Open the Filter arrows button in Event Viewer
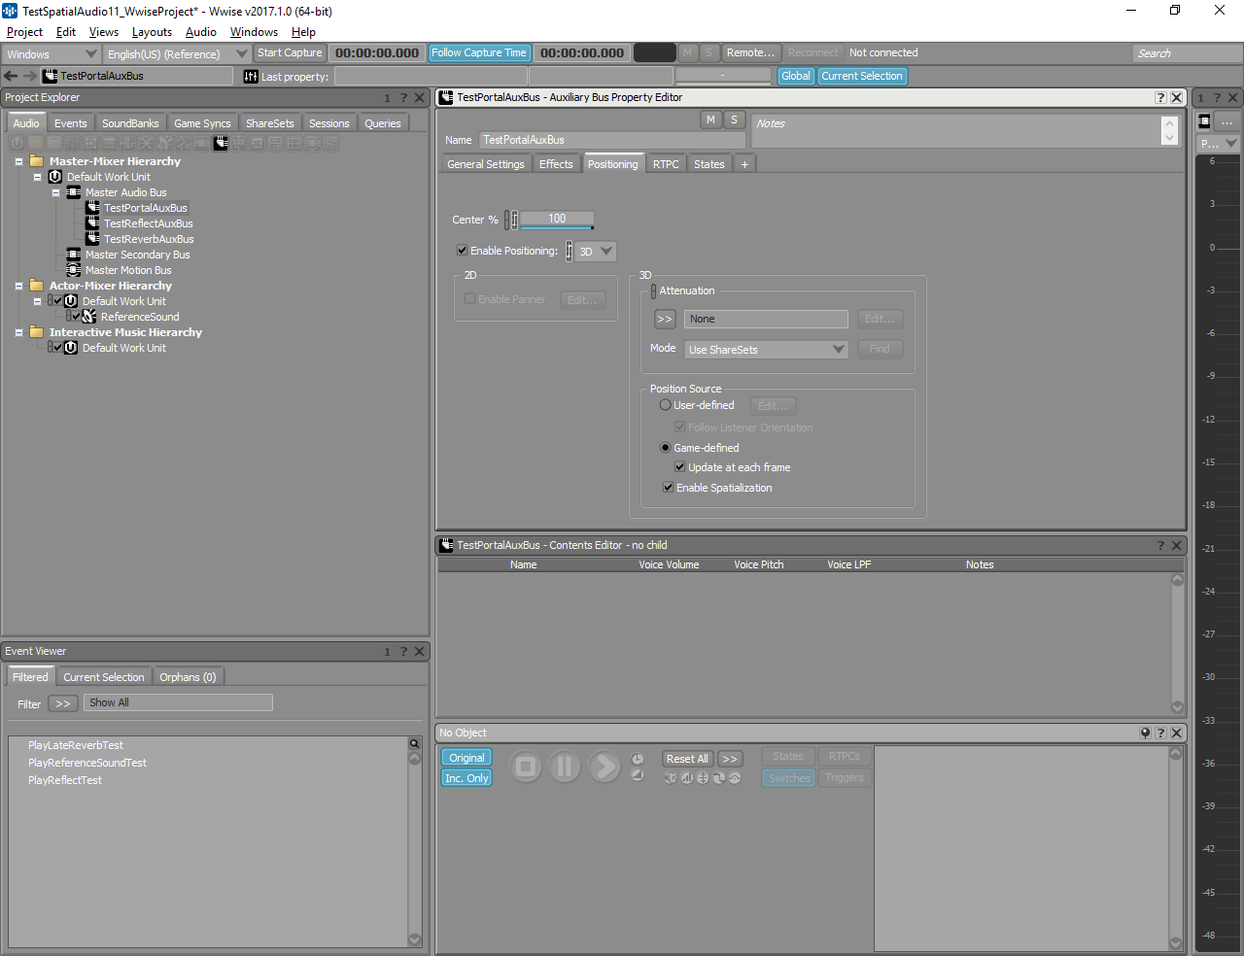Viewport: 1244px width, 956px height. coord(63,703)
